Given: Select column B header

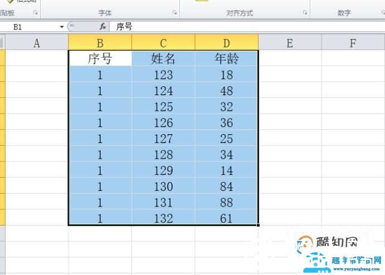Looking at the screenshot, I should [x=100, y=42].
